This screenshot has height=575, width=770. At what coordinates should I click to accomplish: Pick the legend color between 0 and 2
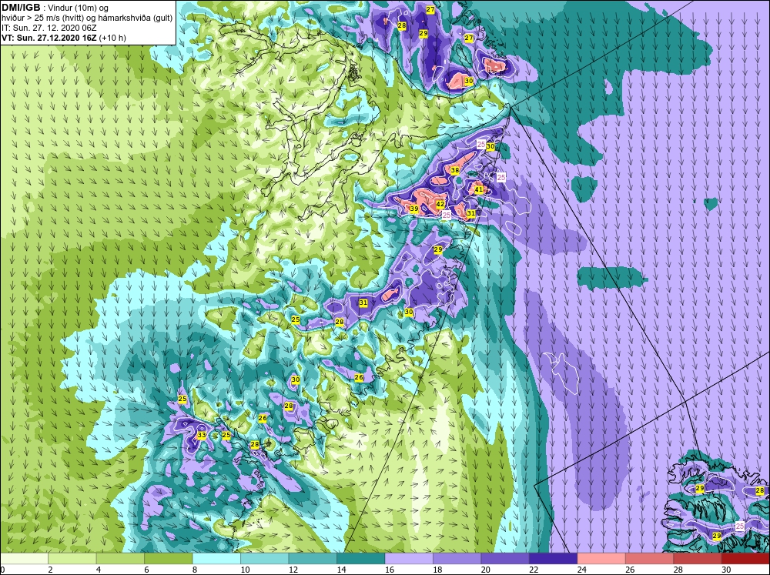pyautogui.click(x=24, y=559)
